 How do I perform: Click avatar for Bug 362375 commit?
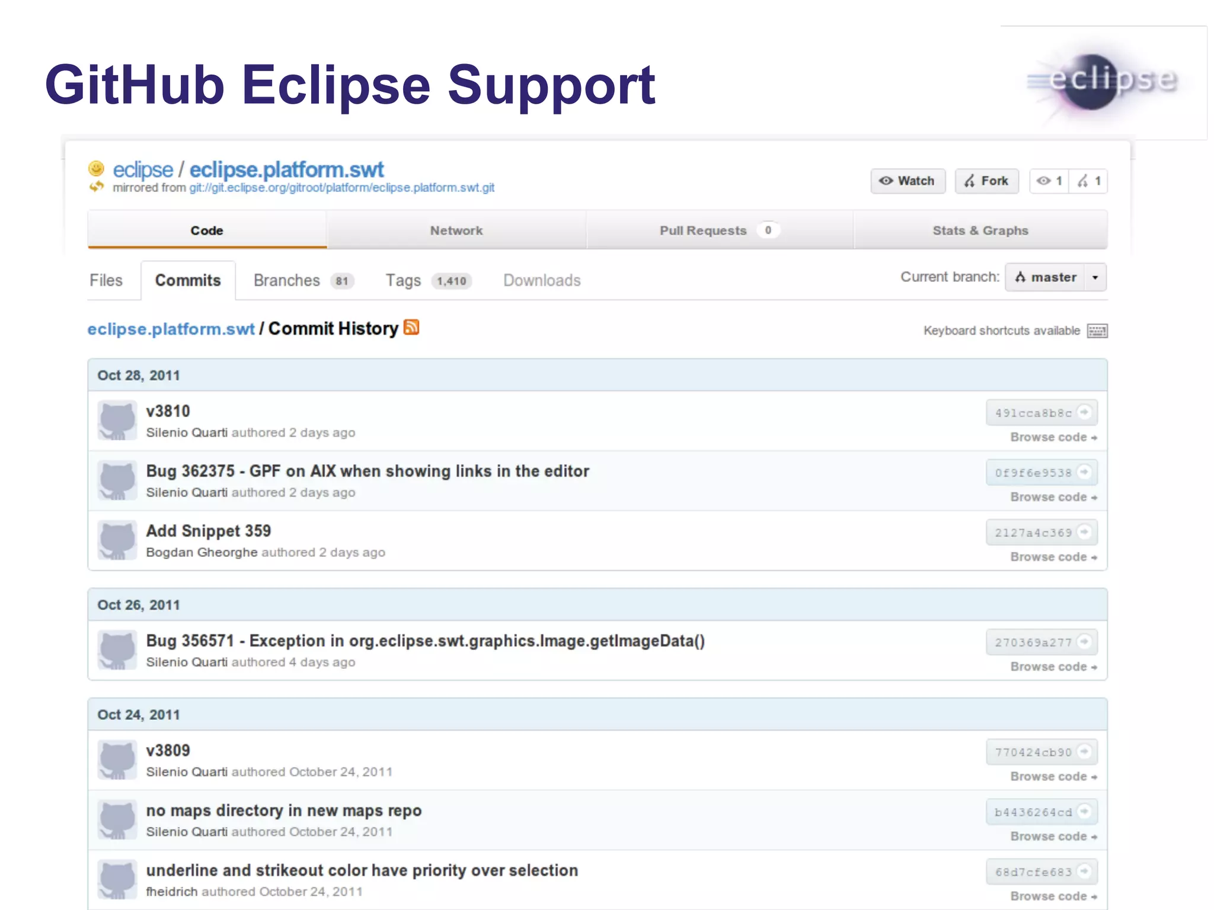pyautogui.click(x=117, y=480)
